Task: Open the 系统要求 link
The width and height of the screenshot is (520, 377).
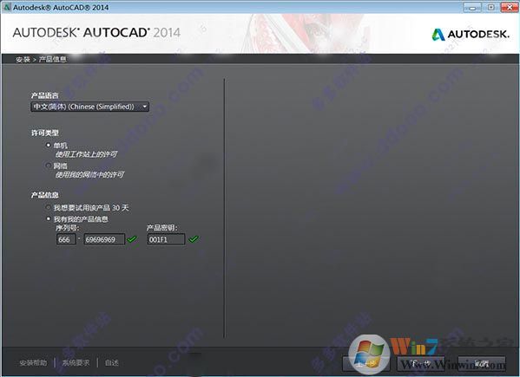Action: click(76, 363)
